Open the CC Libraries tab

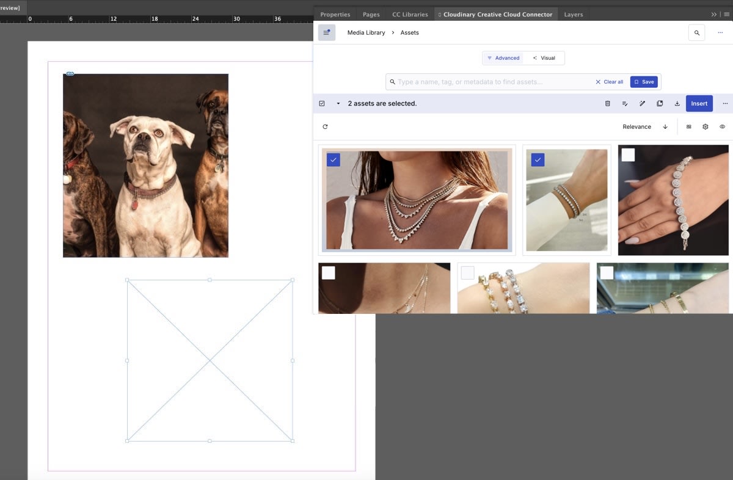tap(409, 14)
